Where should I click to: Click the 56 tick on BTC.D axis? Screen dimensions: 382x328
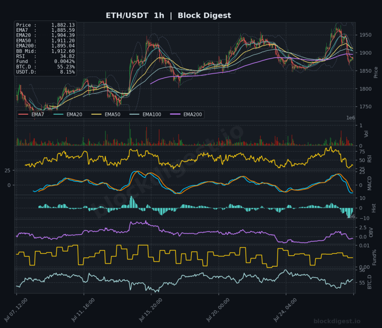click(x=362, y=270)
